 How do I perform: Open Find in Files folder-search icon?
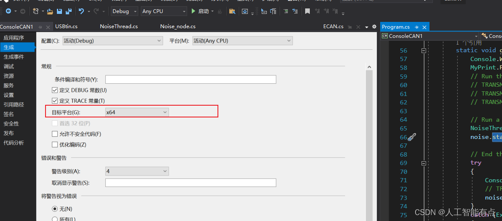pyautogui.click(x=232, y=11)
